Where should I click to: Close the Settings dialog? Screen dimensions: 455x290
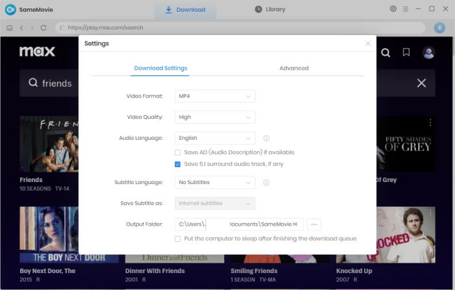[x=368, y=44]
